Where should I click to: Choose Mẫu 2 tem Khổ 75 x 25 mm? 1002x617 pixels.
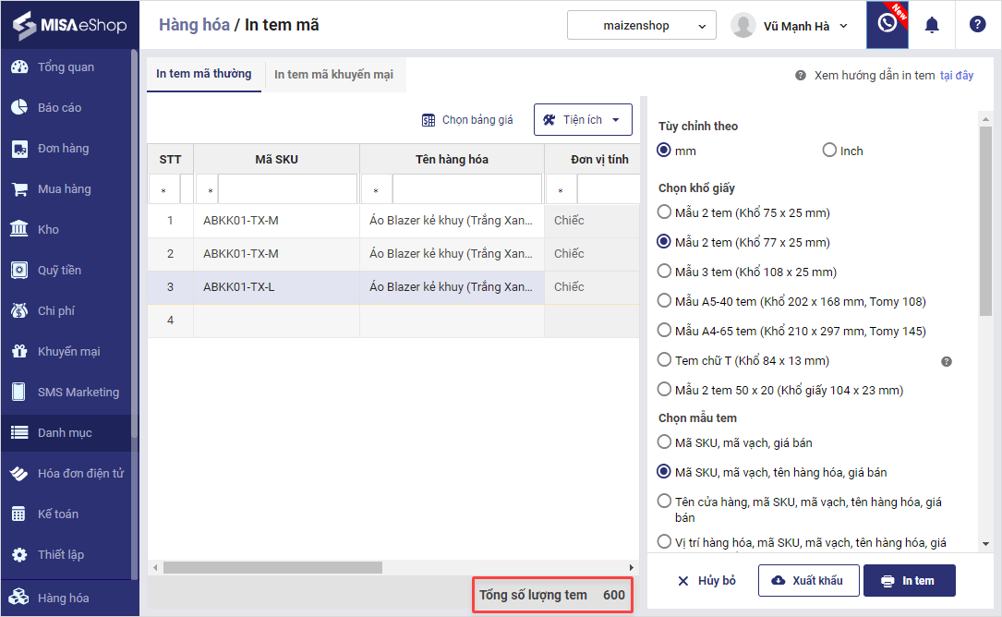click(x=665, y=212)
